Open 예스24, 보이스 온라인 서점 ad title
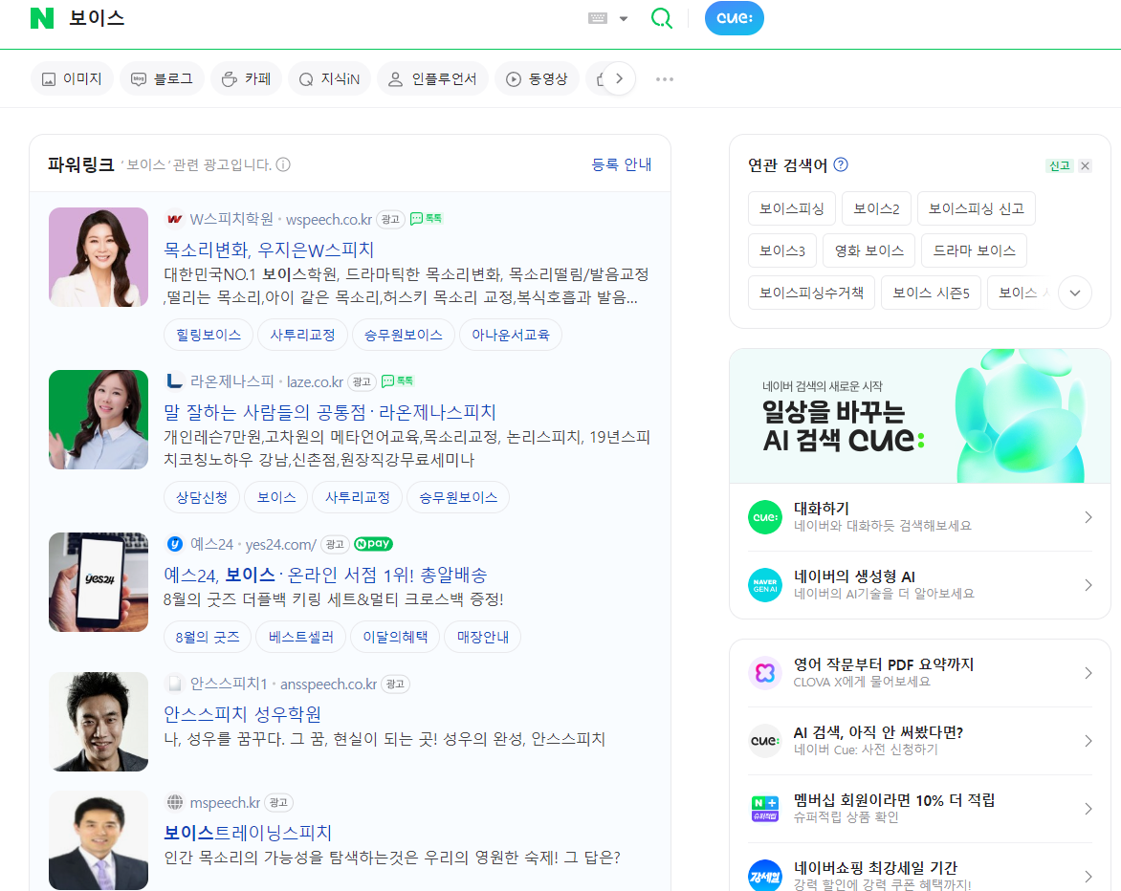Image resolution: width=1121 pixels, height=891 pixels. [x=325, y=575]
